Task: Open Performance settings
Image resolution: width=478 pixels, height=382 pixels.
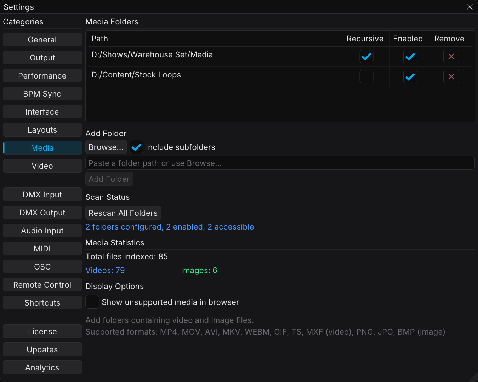Action: (x=42, y=76)
